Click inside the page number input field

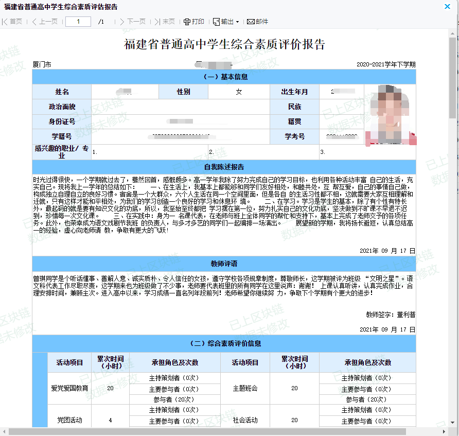point(77,22)
